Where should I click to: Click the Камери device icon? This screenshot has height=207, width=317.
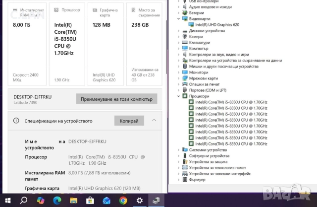pos(185,36)
